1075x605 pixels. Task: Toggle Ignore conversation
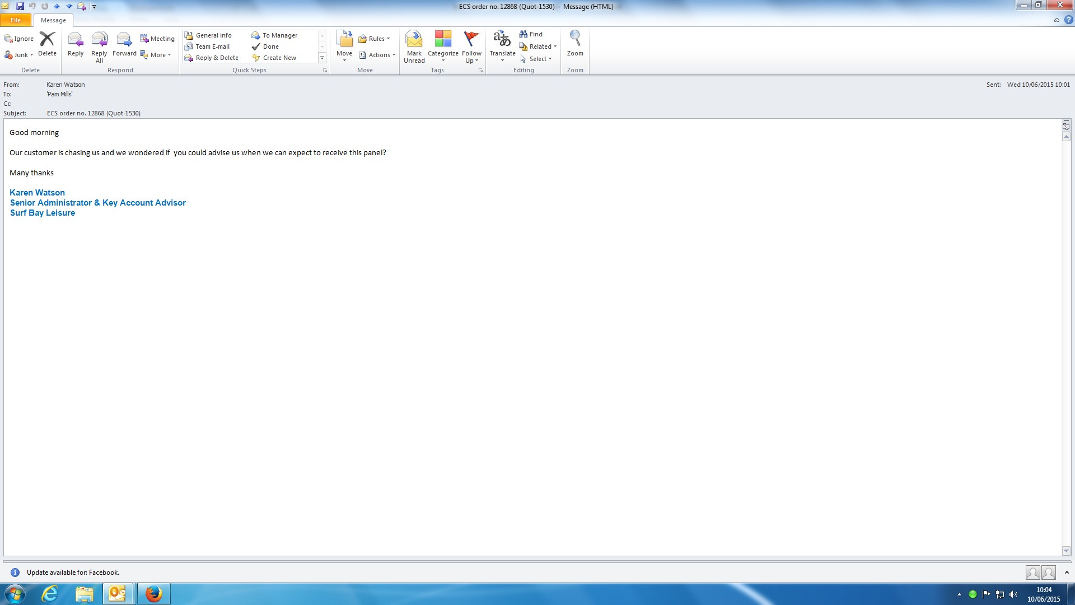19,39
